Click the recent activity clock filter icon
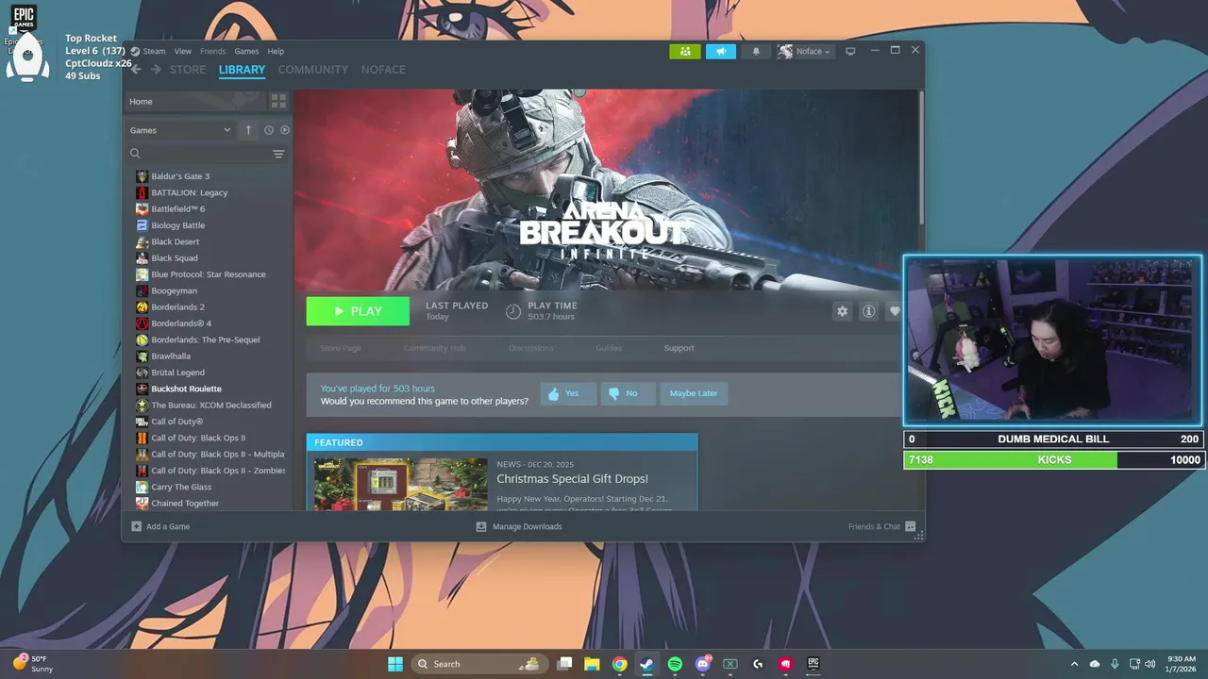The width and height of the screenshot is (1208, 679). click(268, 130)
